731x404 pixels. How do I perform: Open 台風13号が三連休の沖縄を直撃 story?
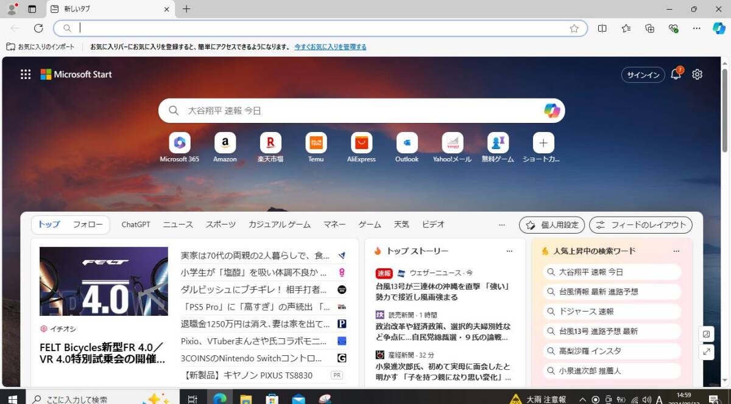point(442,291)
